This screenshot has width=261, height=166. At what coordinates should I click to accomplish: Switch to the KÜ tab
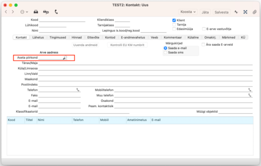(243, 37)
